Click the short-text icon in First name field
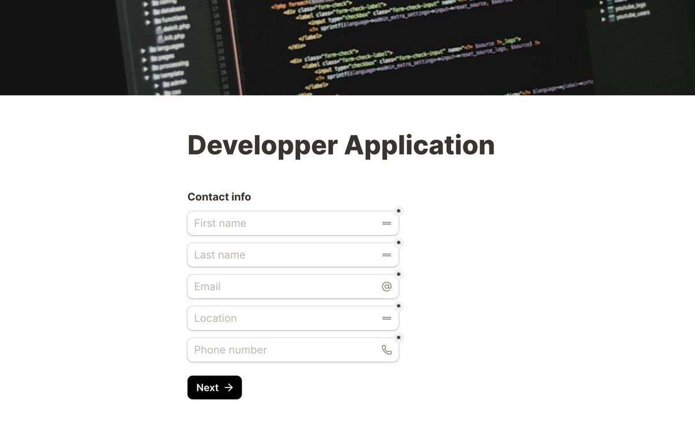Viewport: 695px width, 432px height. [x=387, y=223]
